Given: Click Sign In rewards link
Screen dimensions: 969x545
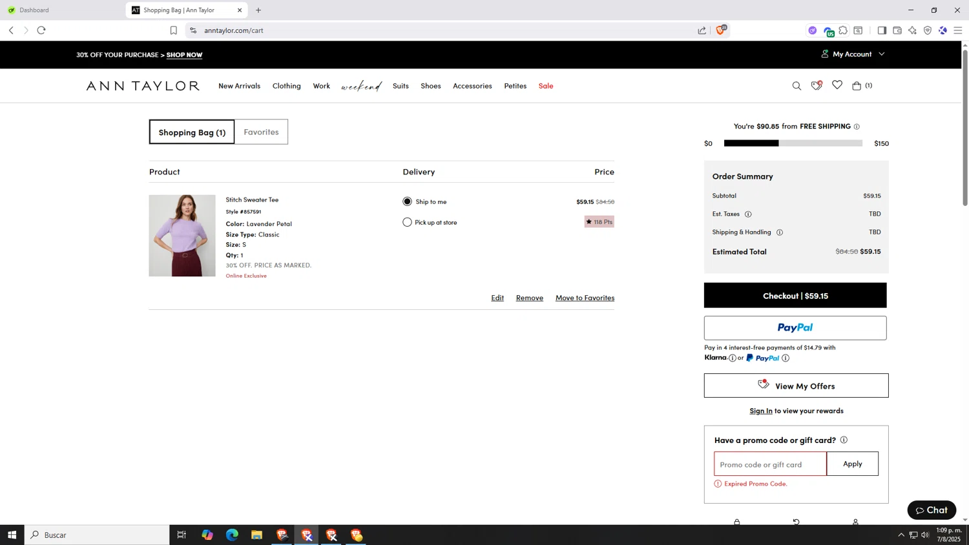Looking at the screenshot, I should click(761, 411).
